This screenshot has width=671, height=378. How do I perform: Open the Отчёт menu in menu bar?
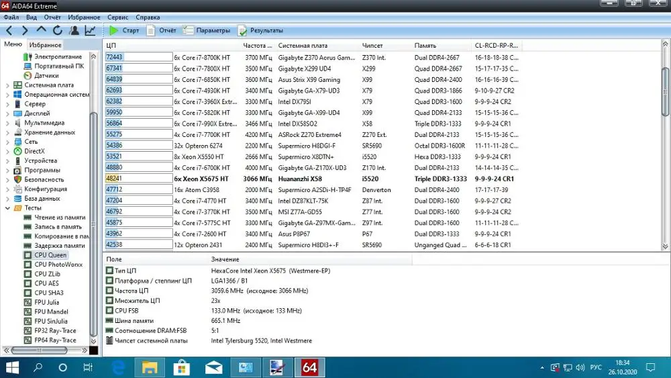click(x=52, y=17)
